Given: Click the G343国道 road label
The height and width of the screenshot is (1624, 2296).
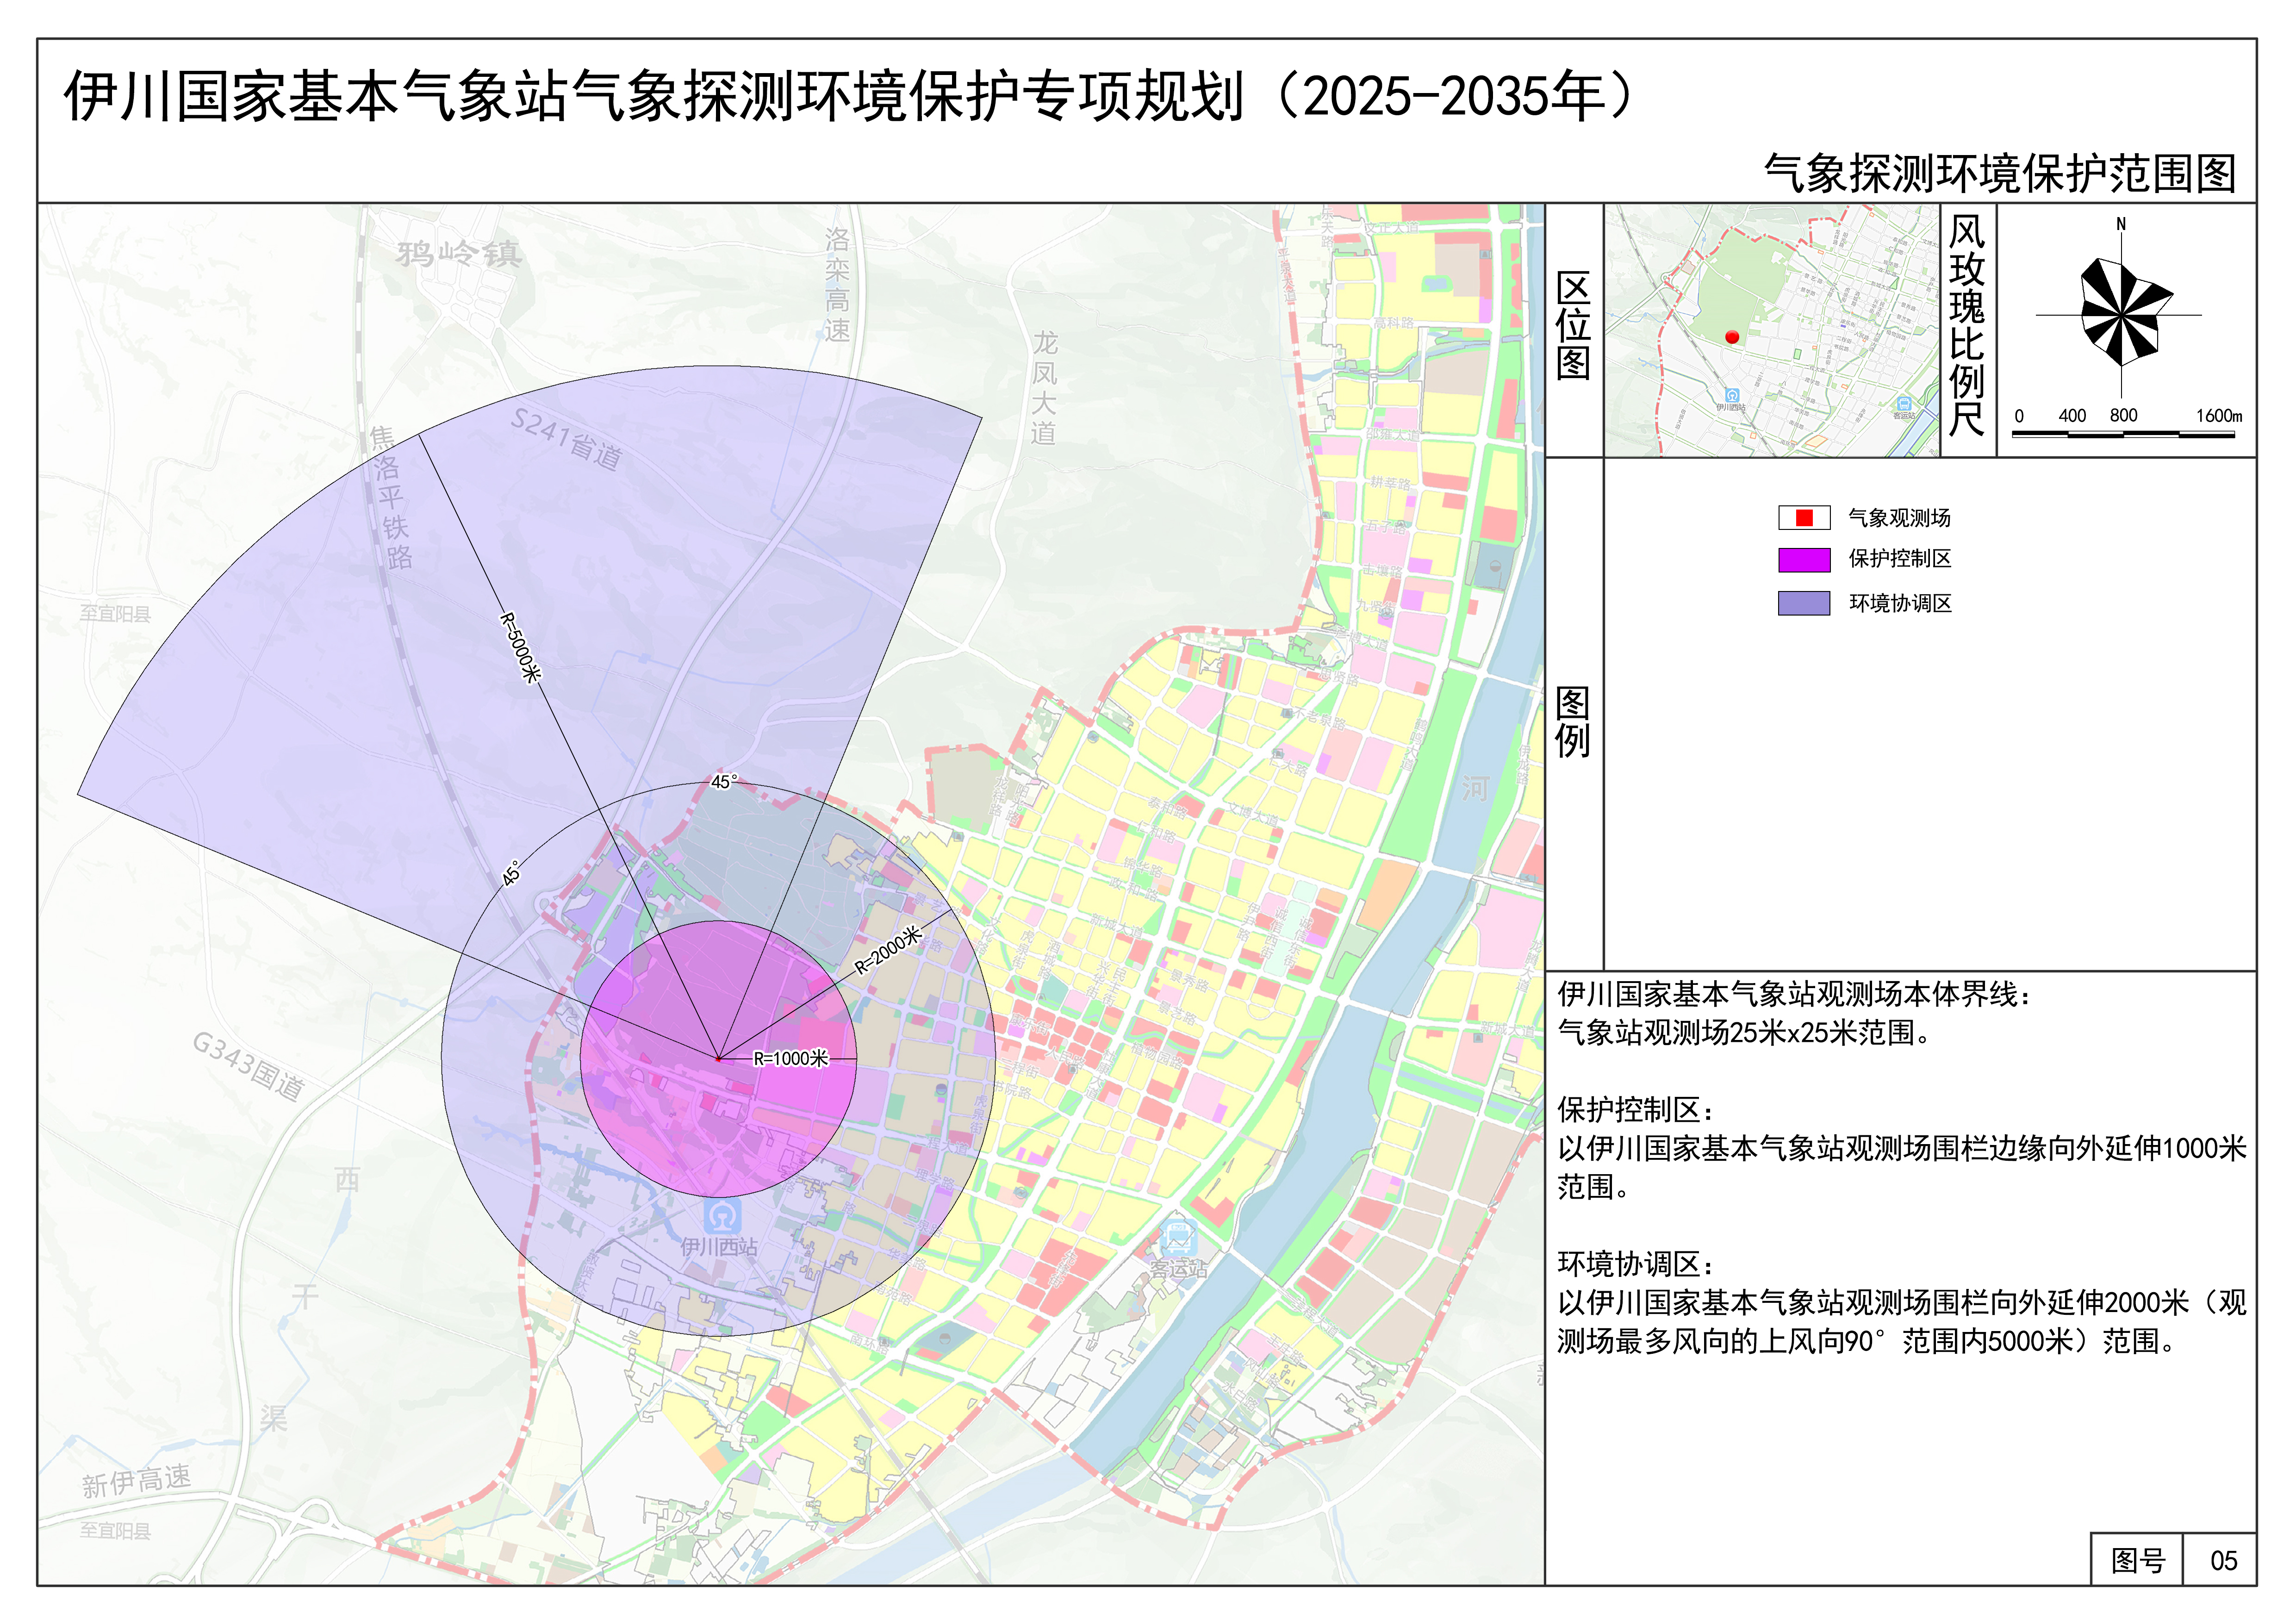Looking at the screenshot, I should point(248,1066).
